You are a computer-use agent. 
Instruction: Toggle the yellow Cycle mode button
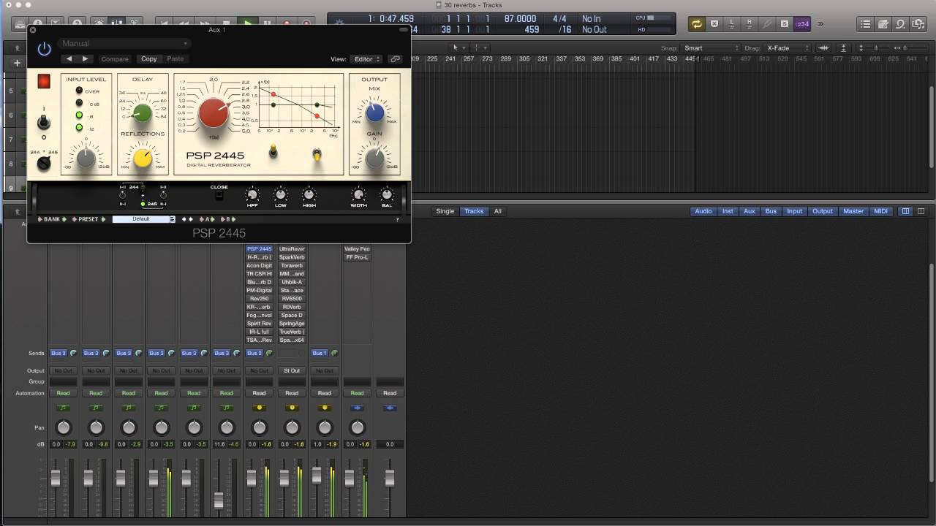696,24
